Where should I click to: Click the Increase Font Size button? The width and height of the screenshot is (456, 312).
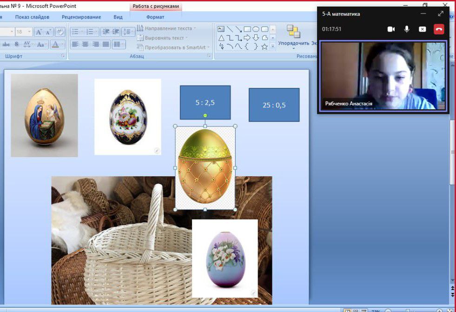click(x=39, y=32)
